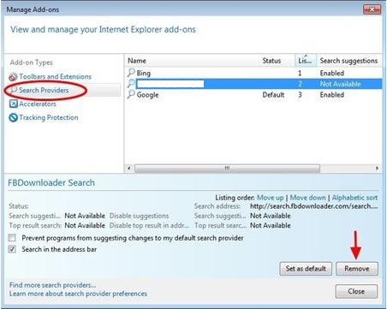Image resolution: width=387 pixels, height=309 pixels.
Task: Click Bing row magnifier icon
Action: coord(131,73)
